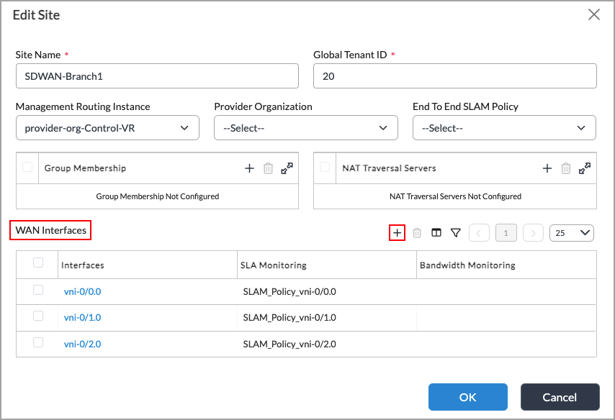615x420 pixels.
Task: Open the rows-per-page 25 dropdown
Action: (x=572, y=233)
